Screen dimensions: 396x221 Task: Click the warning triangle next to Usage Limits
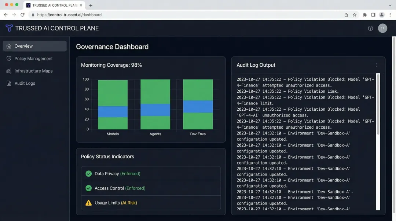88,203
